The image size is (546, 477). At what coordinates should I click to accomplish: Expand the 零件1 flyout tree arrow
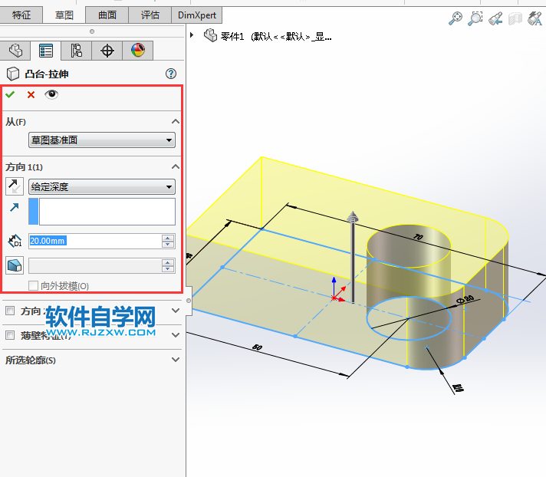pos(192,35)
